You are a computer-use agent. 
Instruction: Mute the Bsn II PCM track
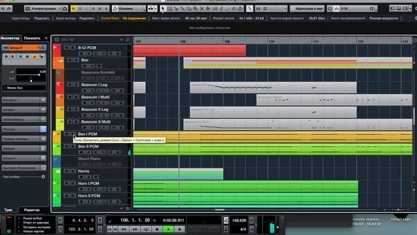point(66,146)
